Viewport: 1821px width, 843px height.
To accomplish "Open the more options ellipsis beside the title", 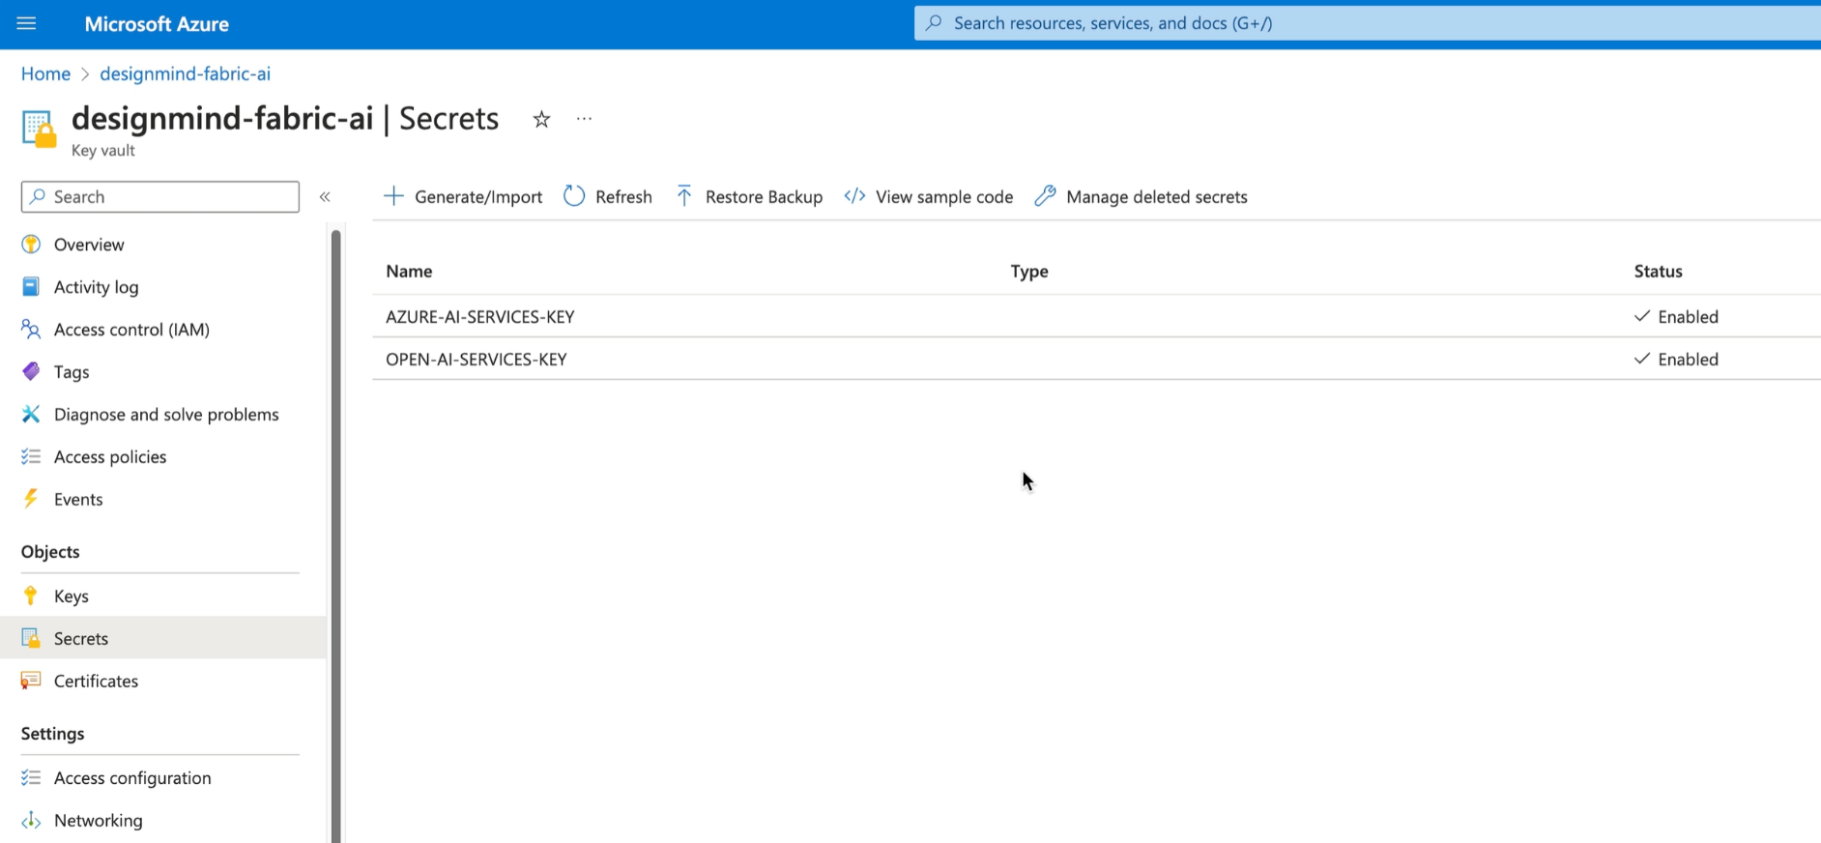I will pyautogui.click(x=584, y=119).
